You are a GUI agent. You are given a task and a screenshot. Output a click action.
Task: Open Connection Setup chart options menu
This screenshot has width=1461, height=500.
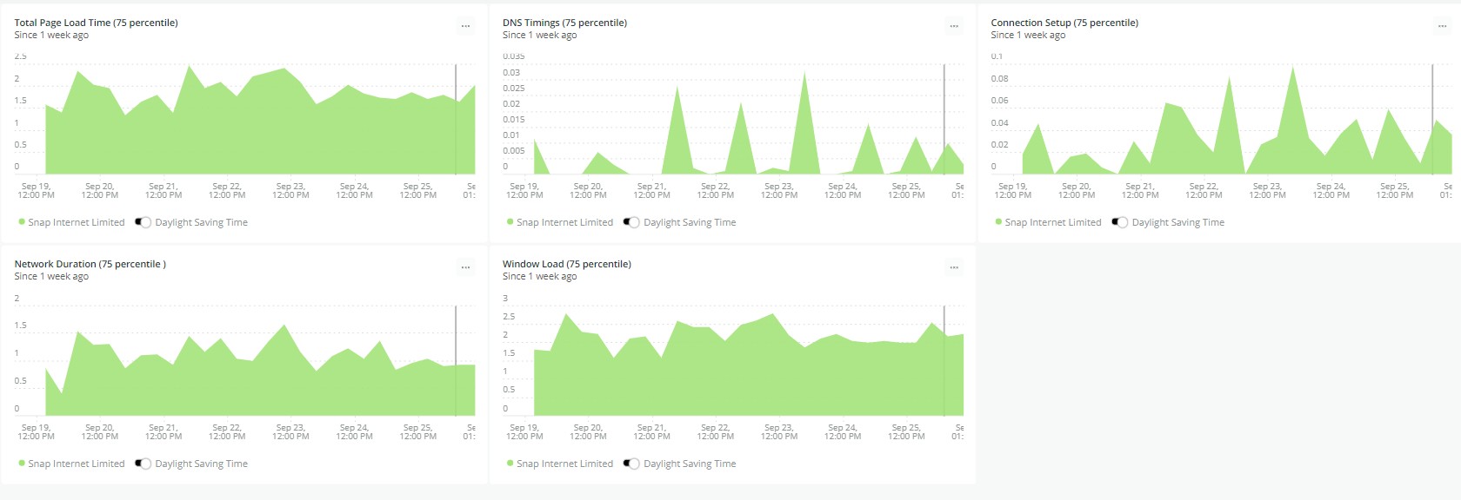coord(1442,26)
